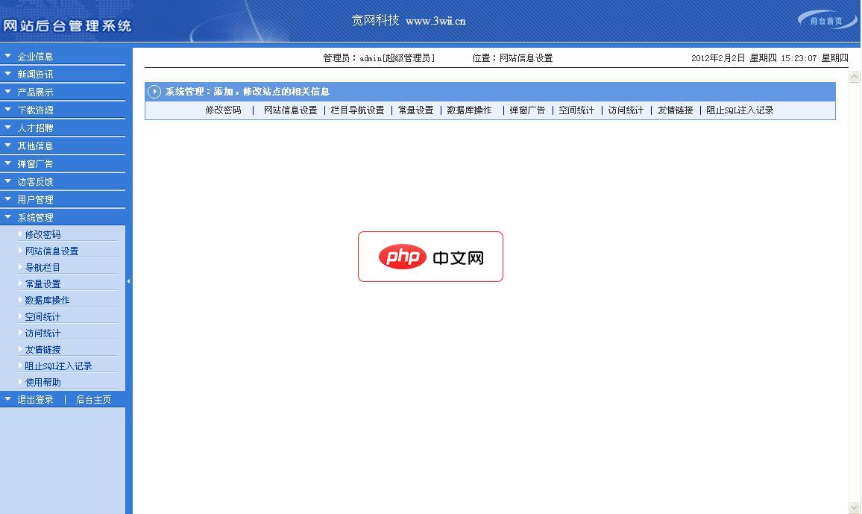Open 访问统计 in the sidebar tree
This screenshot has width=862, height=514.
43,333
